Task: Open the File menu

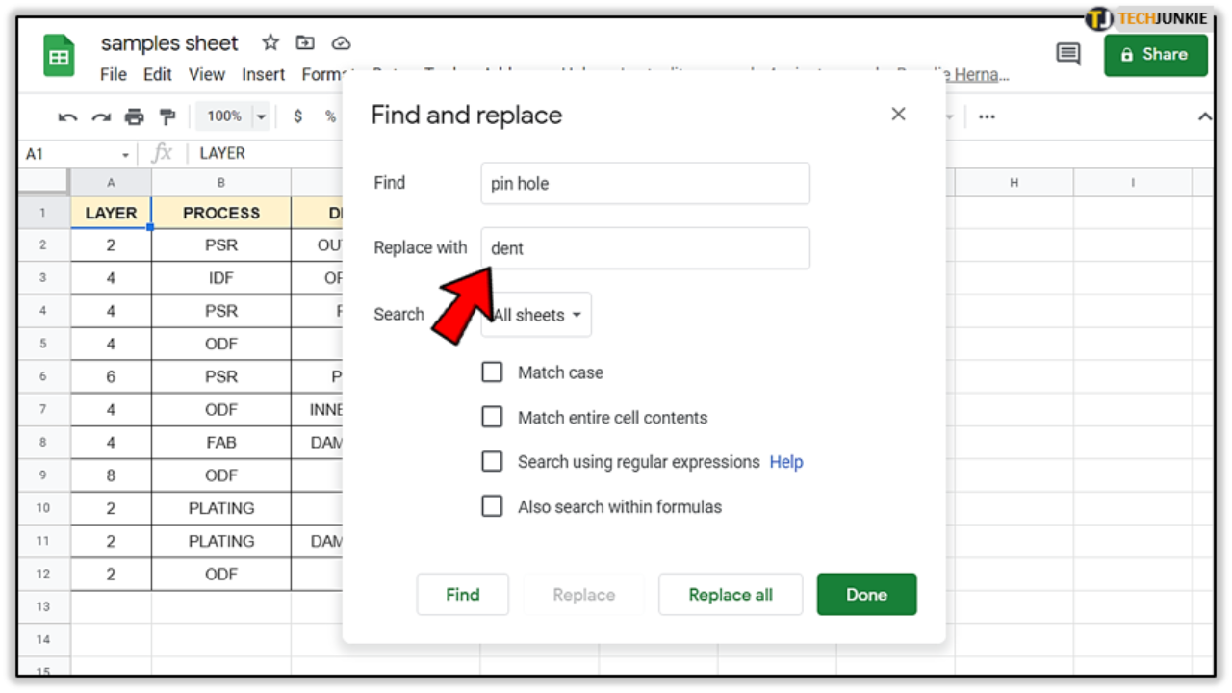Action: (x=113, y=74)
